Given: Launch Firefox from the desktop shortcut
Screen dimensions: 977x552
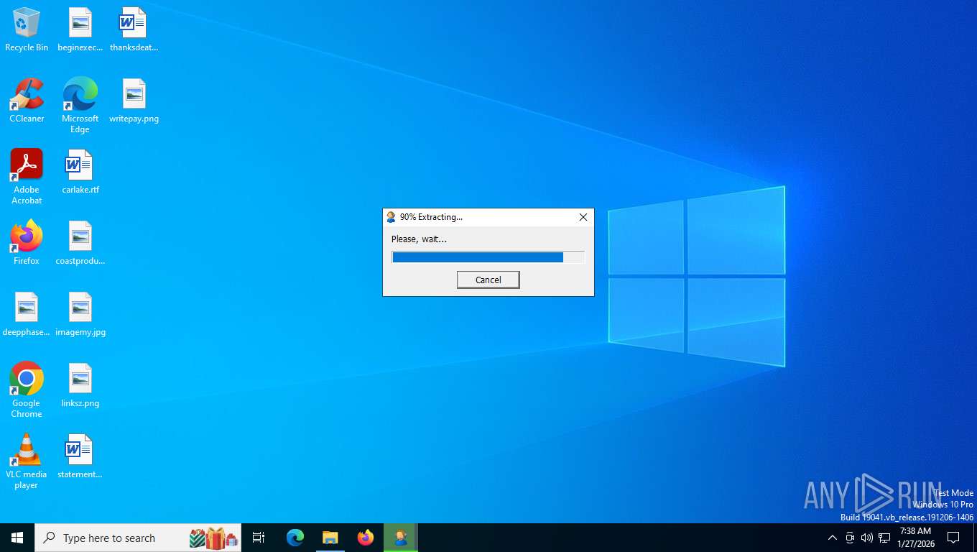Looking at the screenshot, I should (27, 243).
